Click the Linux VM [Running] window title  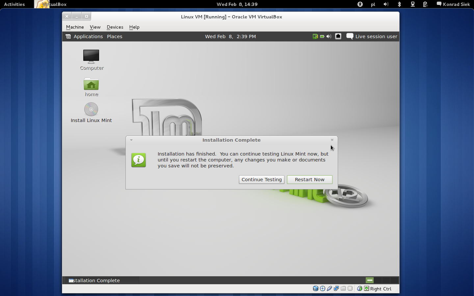[231, 17]
